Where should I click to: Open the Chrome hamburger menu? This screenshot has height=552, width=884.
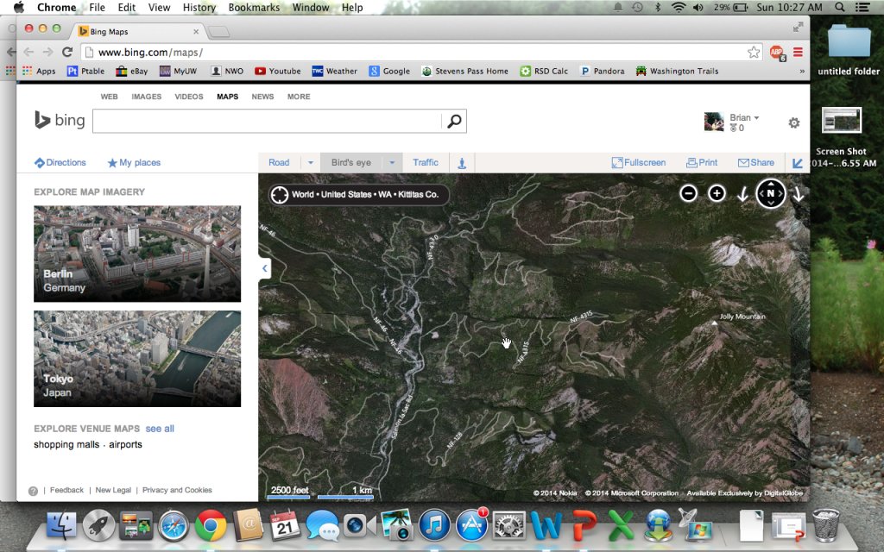click(x=798, y=53)
